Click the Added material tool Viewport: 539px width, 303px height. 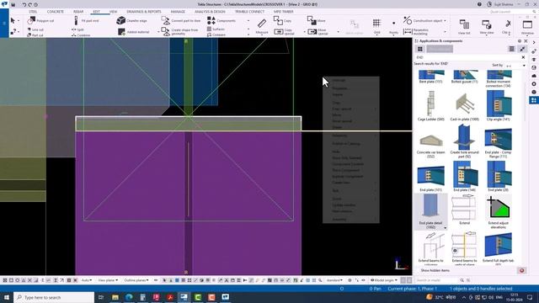[x=133, y=32]
